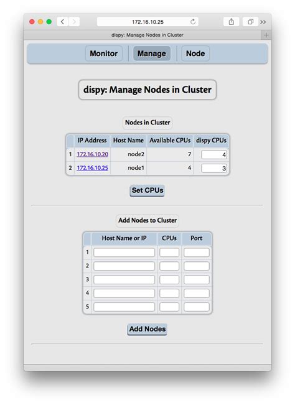Screen dimensions: 295x405
Task: Go back with the Safari back arrow
Action: [62, 22]
